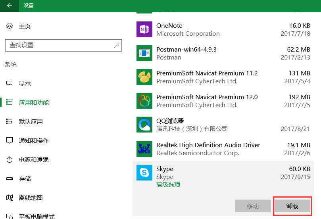Screen dimensions: 321x219
Task: Select the QQ浏览器 entry name
Action: 170,121
